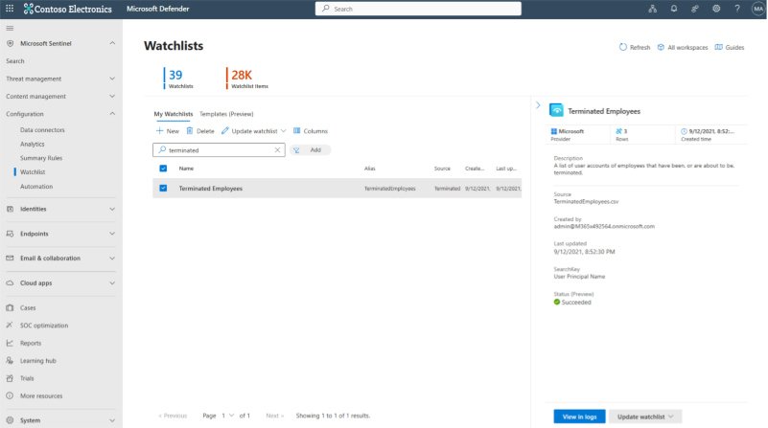Click the Alias column header
The image size is (768, 428).
[x=370, y=169]
